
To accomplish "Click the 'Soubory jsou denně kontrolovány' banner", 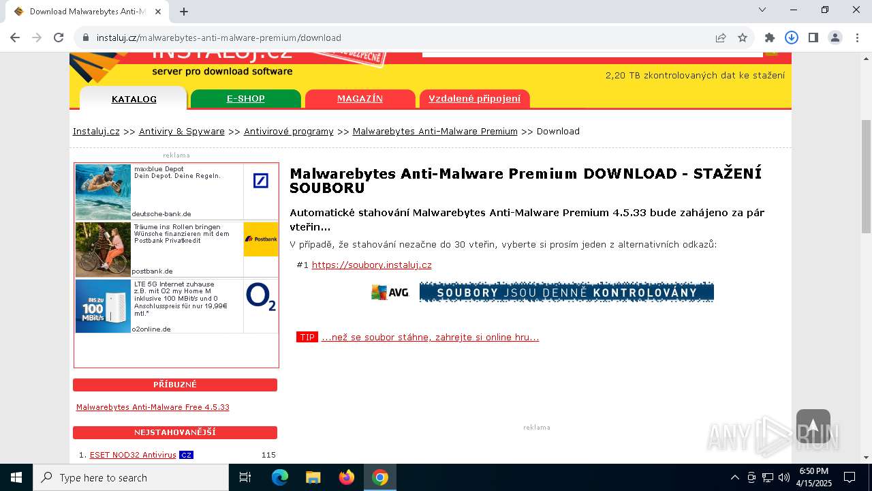I will [x=567, y=293].
